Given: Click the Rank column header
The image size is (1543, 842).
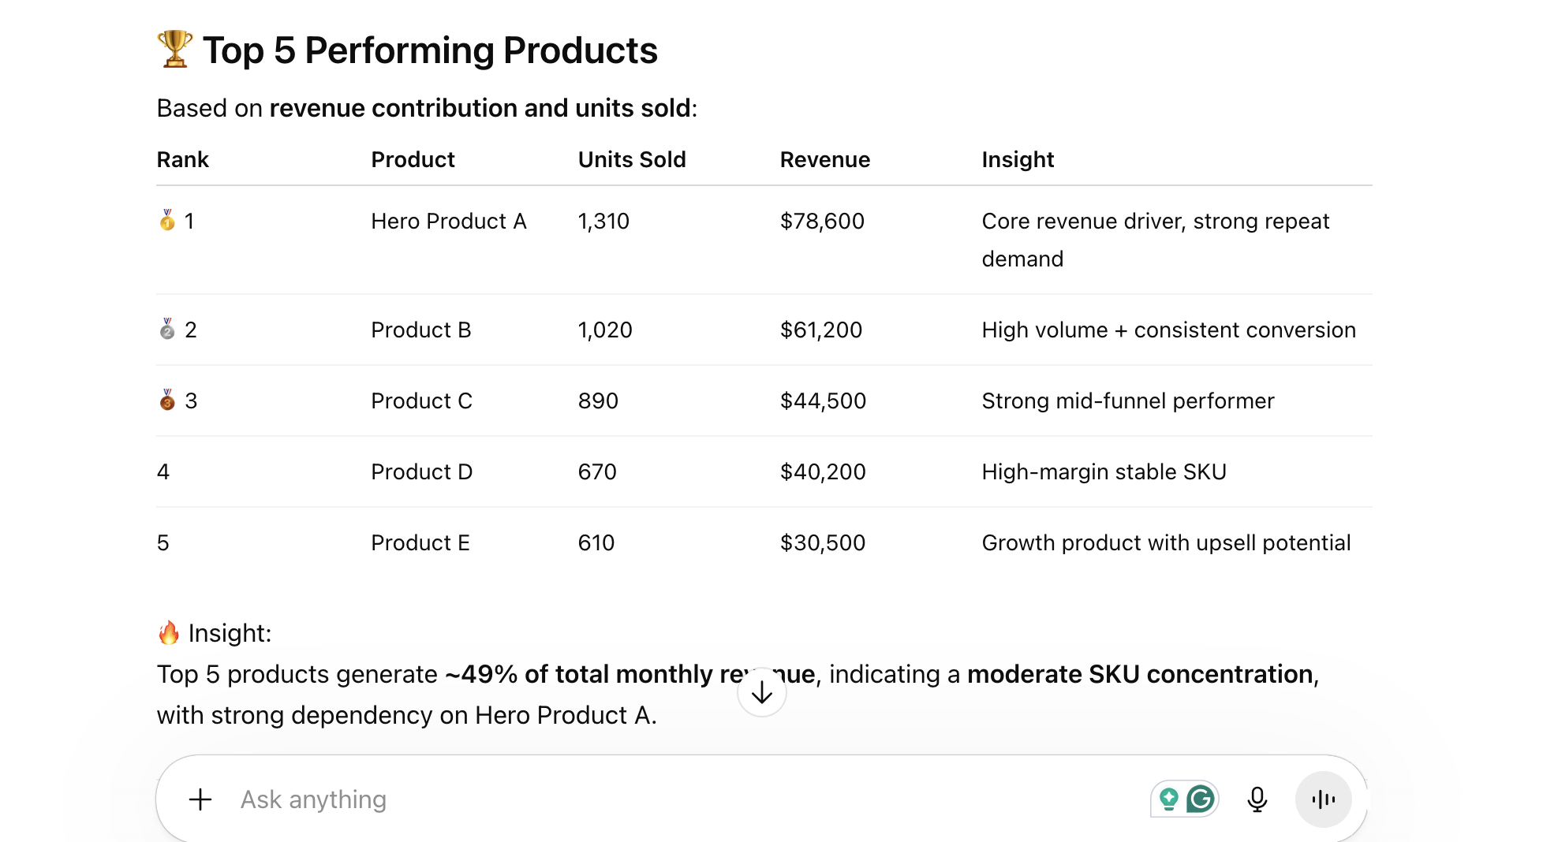Looking at the screenshot, I should pos(182,159).
